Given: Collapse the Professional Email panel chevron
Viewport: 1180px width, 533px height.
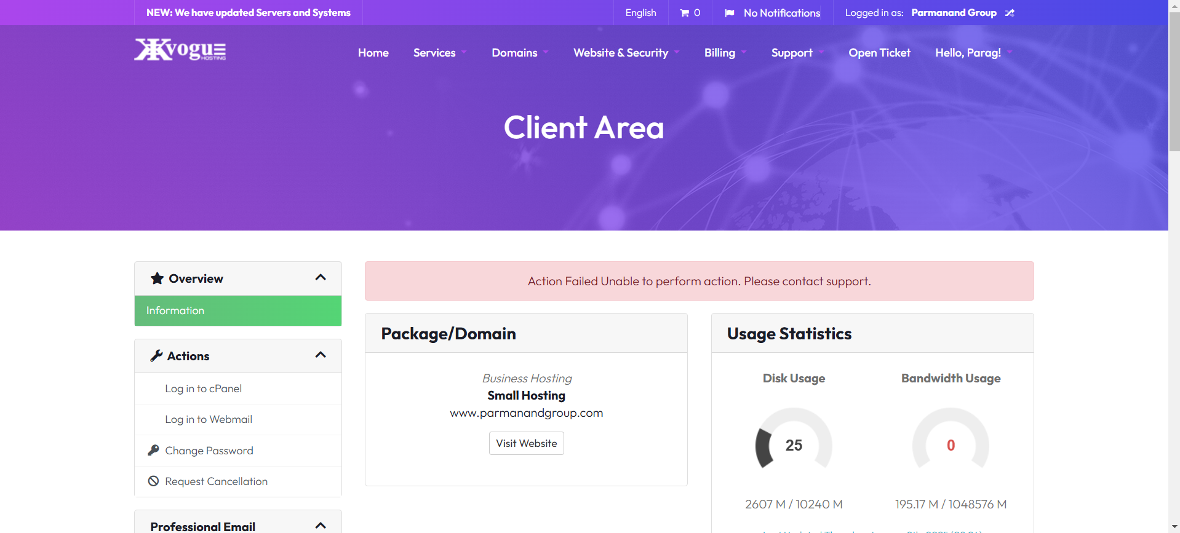Looking at the screenshot, I should [321, 526].
